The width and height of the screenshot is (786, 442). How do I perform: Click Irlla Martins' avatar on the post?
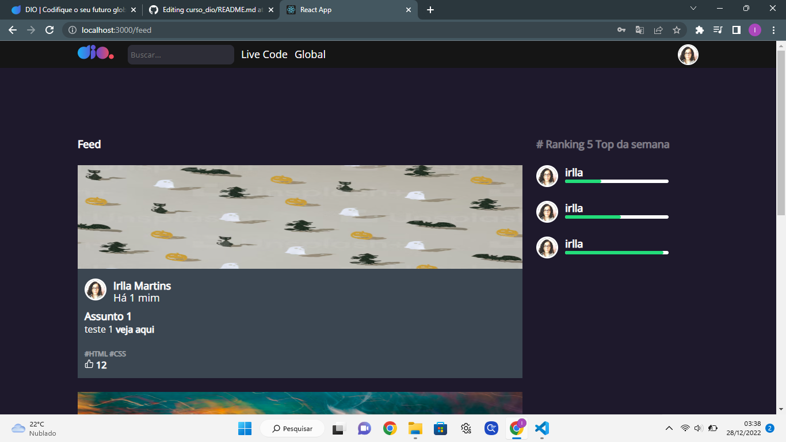tap(96, 289)
